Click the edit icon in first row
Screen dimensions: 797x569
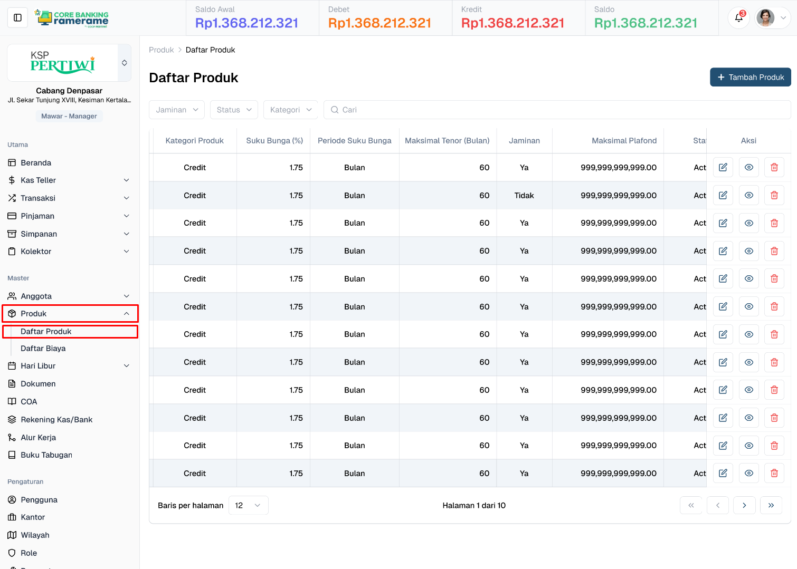(x=723, y=168)
